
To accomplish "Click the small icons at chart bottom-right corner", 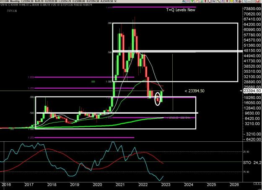I will (257, 184).
